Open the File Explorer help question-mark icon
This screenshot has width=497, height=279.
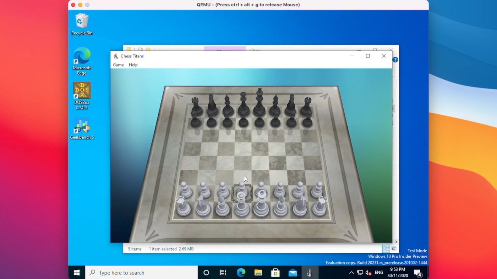[x=395, y=60]
